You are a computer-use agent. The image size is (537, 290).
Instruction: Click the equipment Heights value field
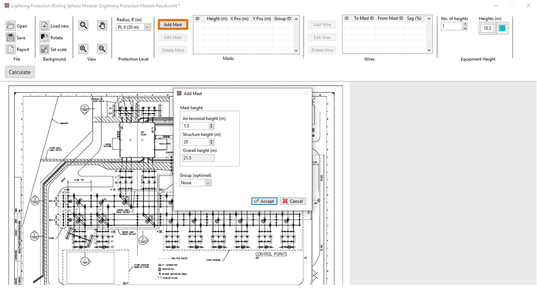point(487,28)
